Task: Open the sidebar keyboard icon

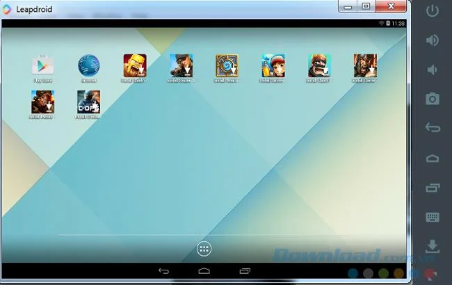Action: tap(433, 217)
